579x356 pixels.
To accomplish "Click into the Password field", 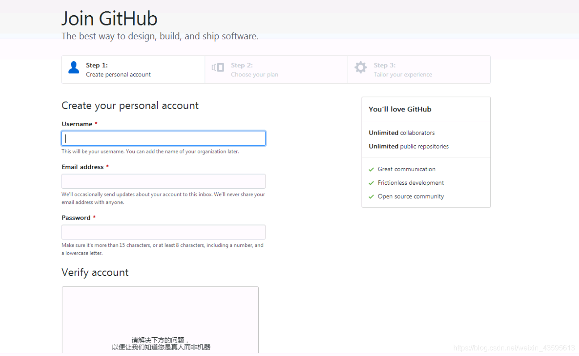I will [163, 232].
